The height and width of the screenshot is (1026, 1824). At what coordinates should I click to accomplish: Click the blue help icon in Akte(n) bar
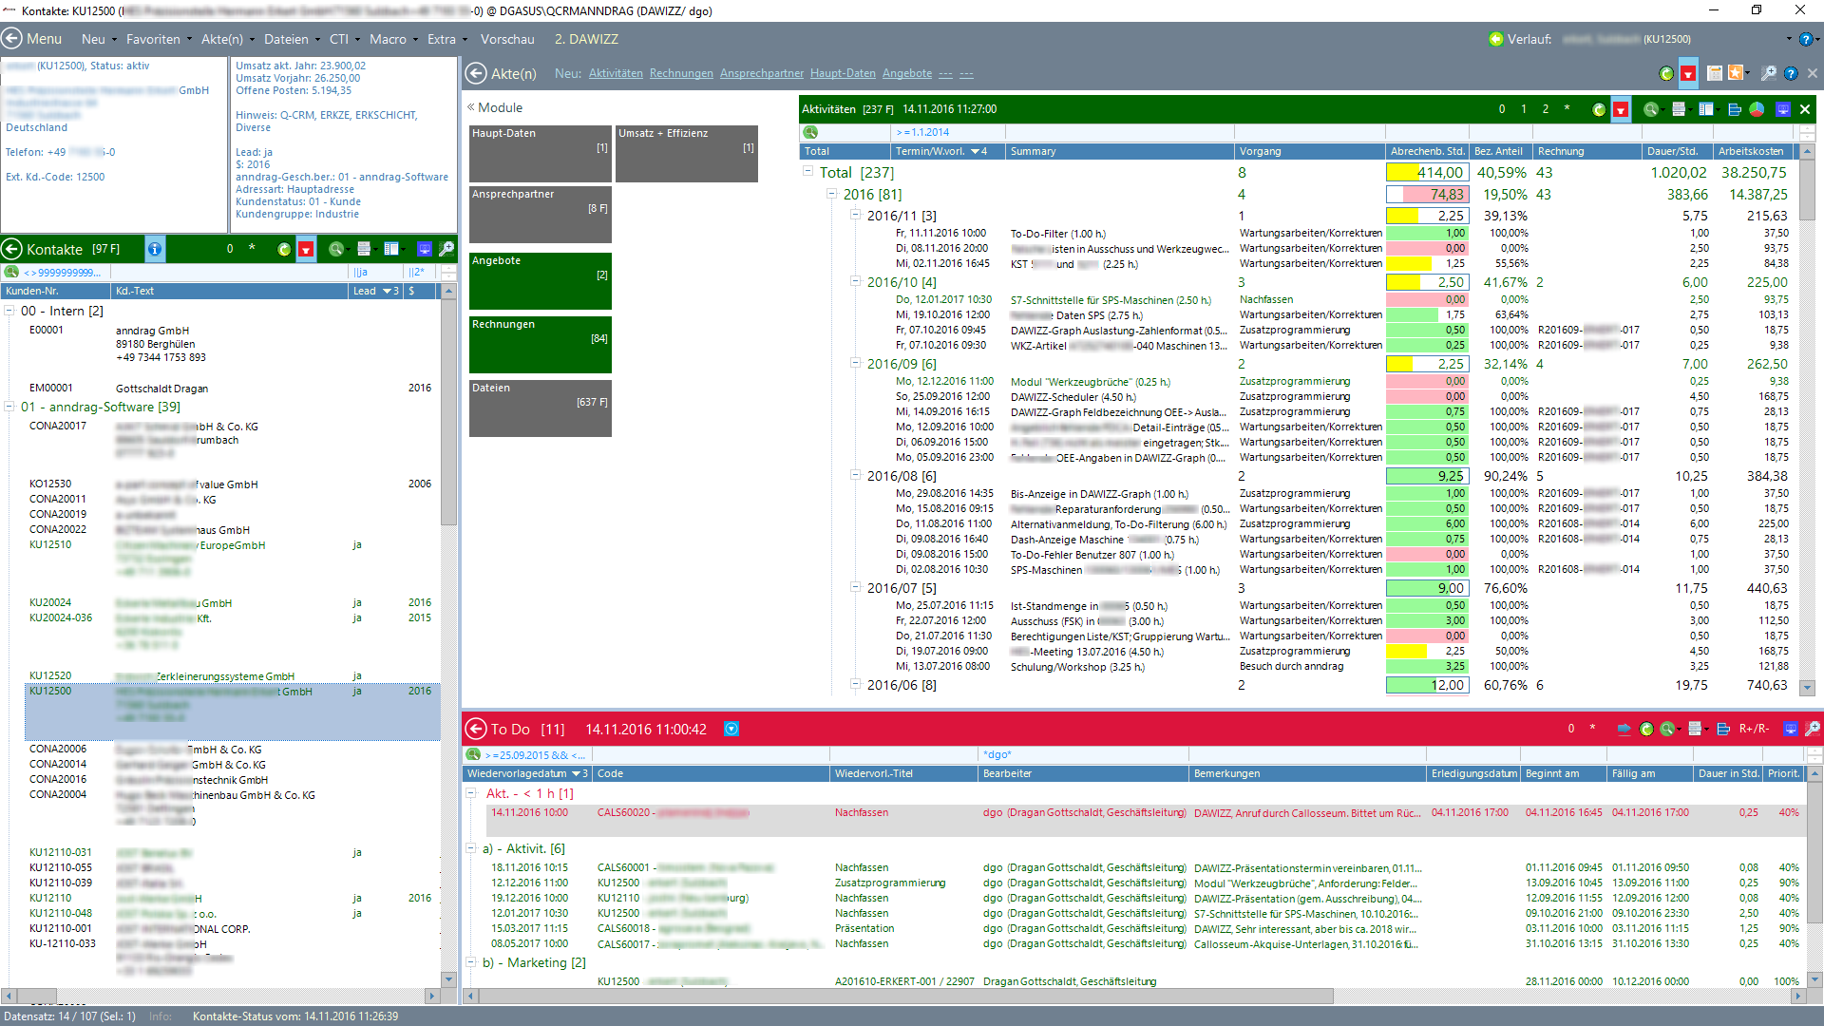click(1791, 73)
